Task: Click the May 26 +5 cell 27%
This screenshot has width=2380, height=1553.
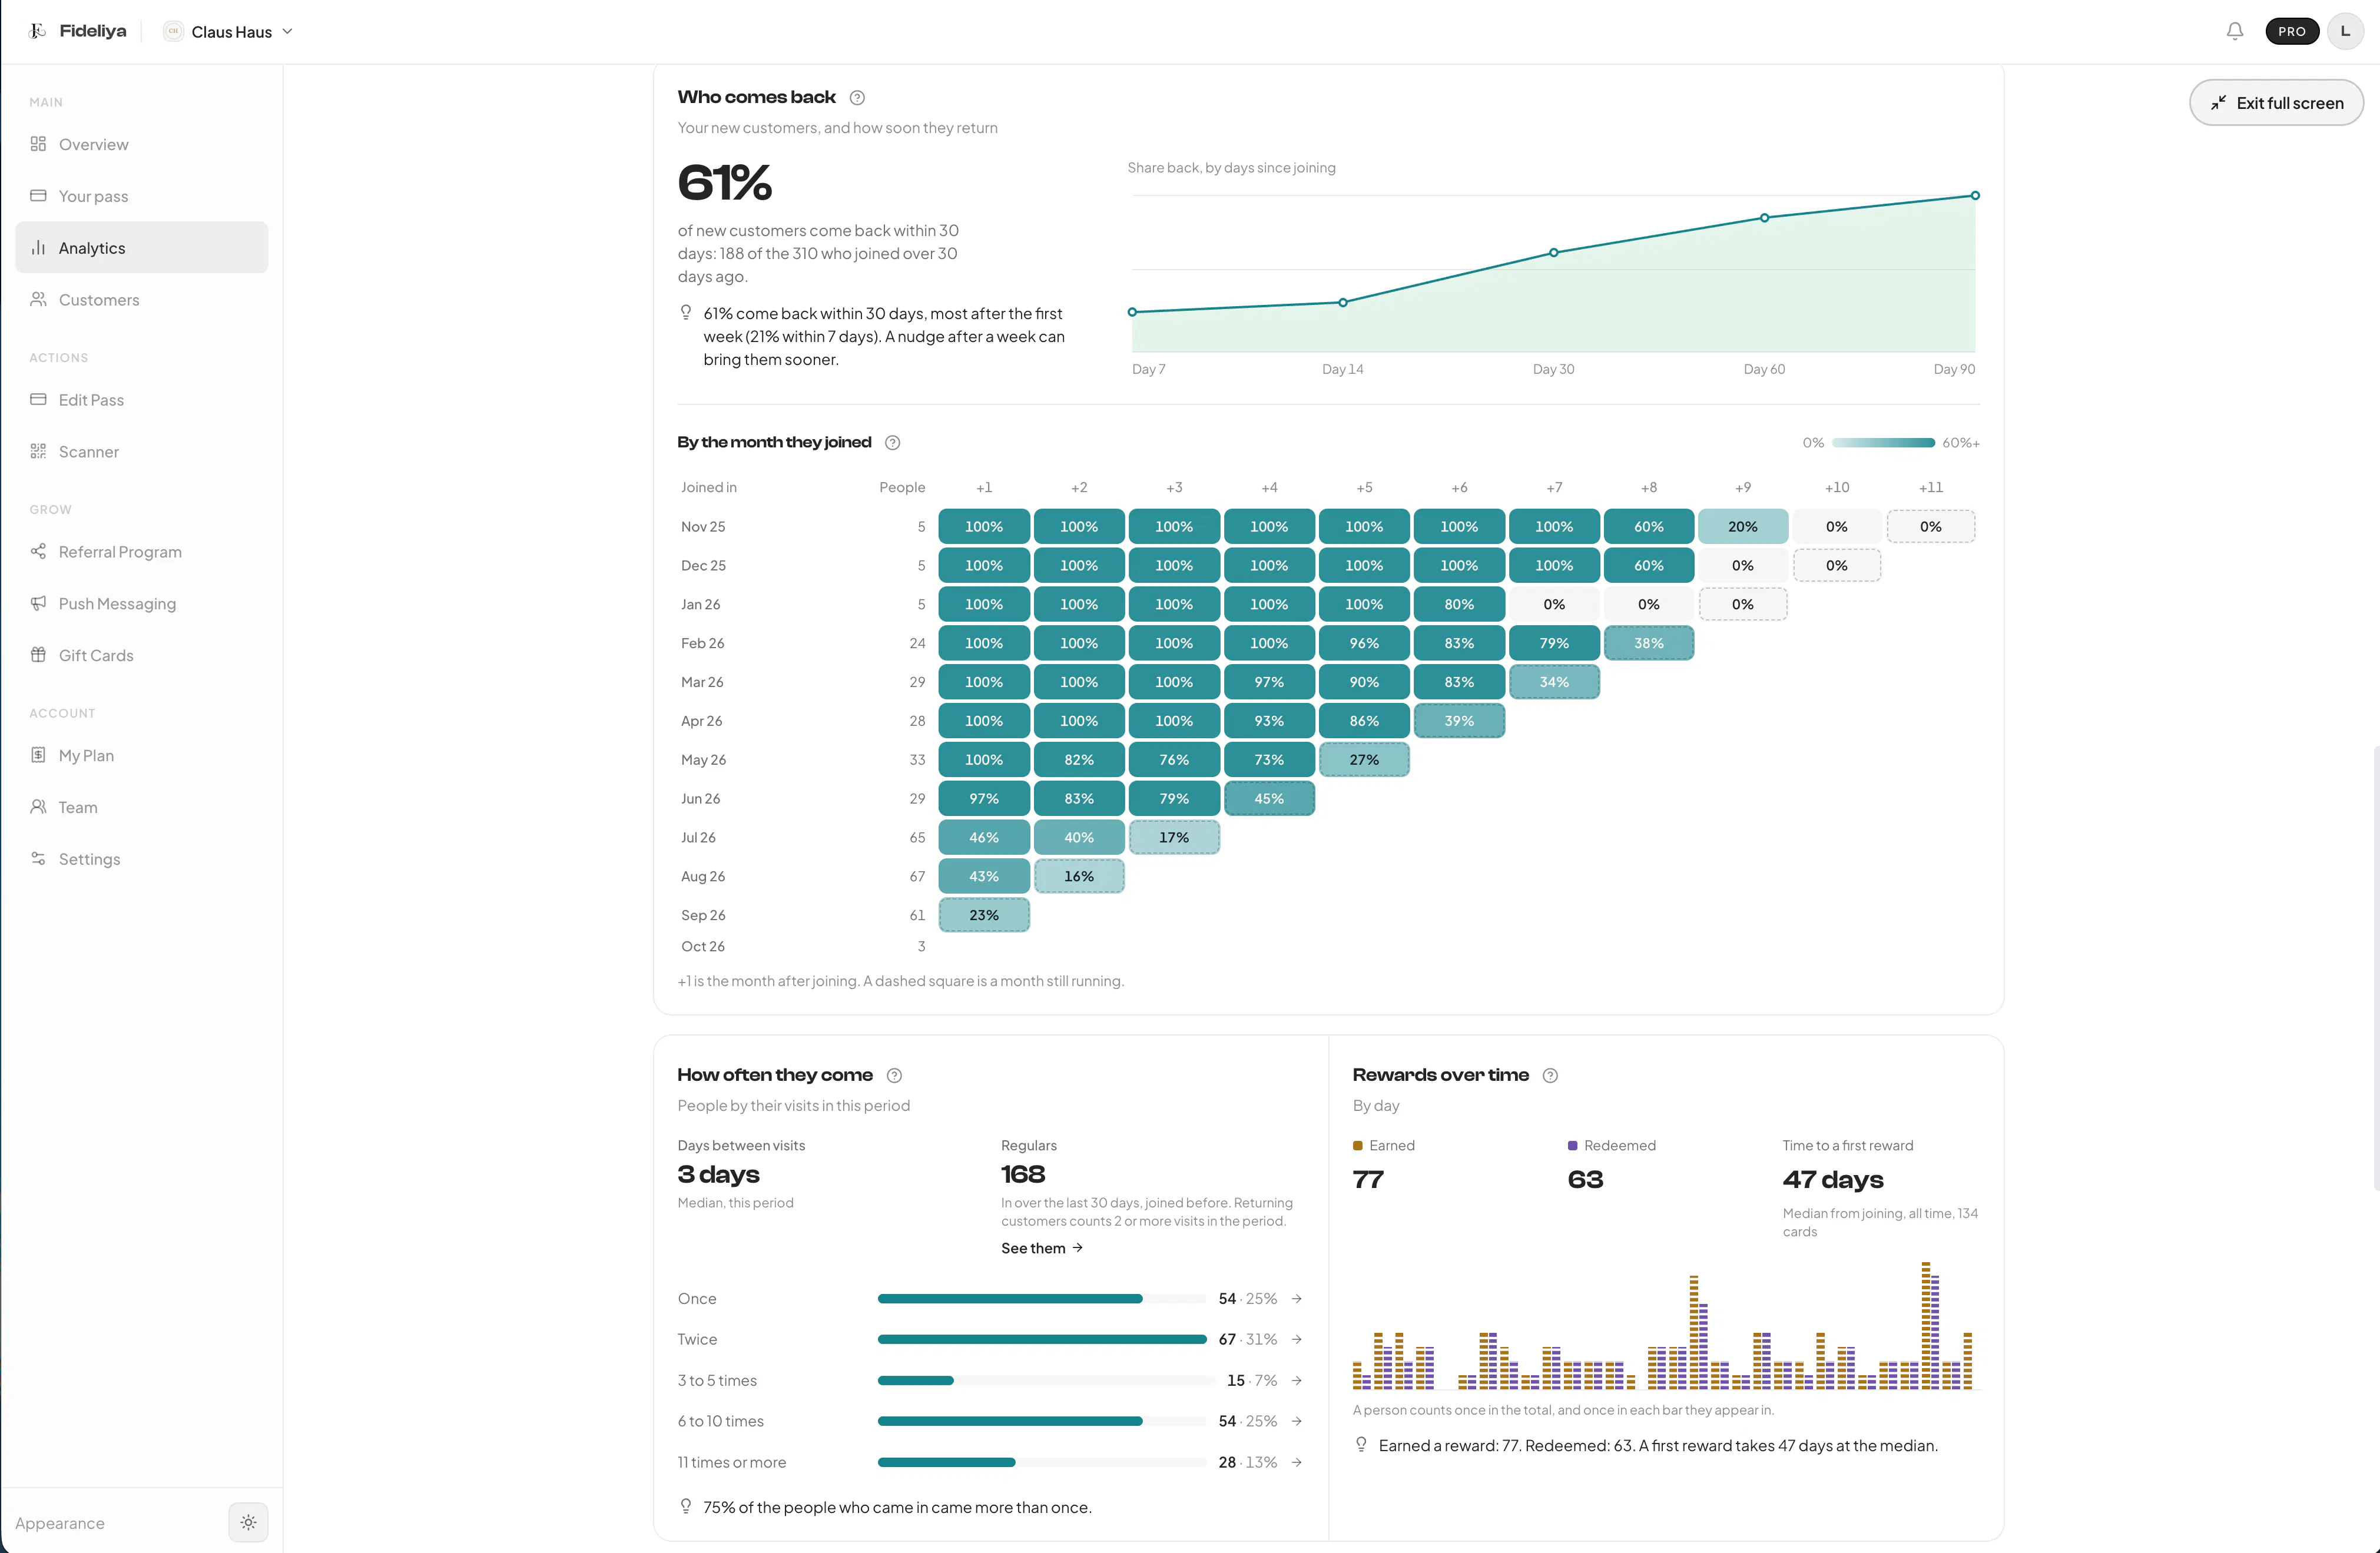Action: [1364, 760]
